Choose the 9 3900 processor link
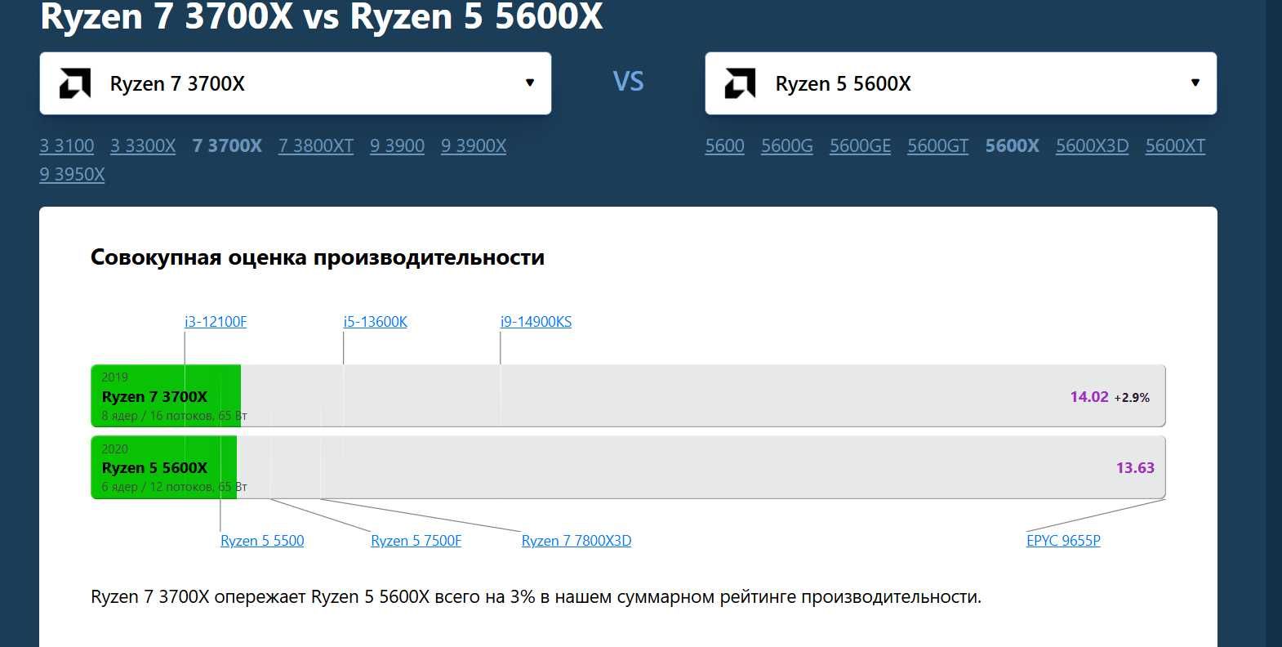1282x647 pixels. [397, 145]
